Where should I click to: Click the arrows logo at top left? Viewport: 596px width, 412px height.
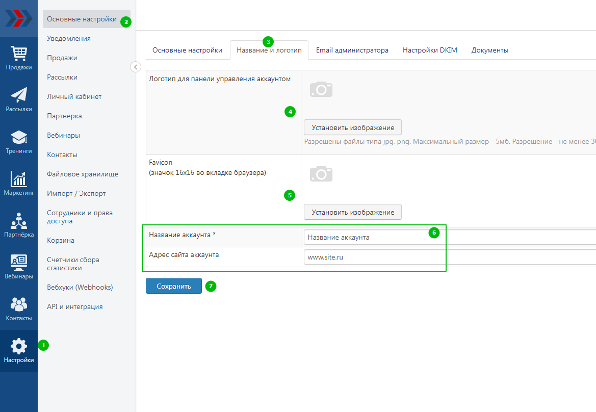click(18, 18)
